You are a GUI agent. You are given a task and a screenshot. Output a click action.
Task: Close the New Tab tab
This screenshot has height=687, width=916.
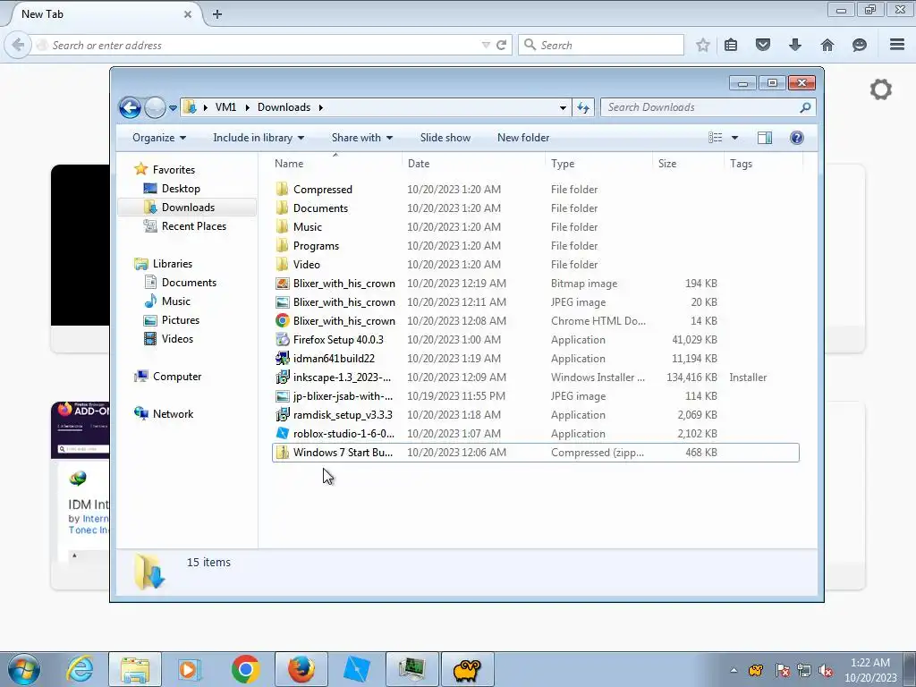coord(188,14)
